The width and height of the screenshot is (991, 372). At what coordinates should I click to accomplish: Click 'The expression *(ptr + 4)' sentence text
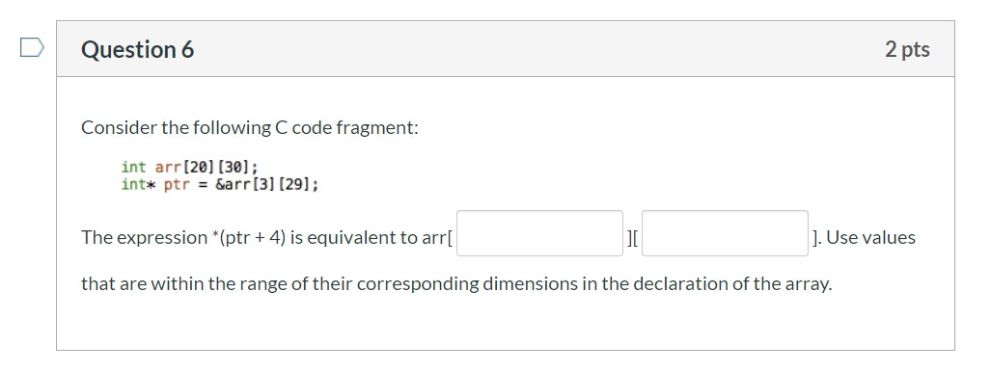(184, 237)
